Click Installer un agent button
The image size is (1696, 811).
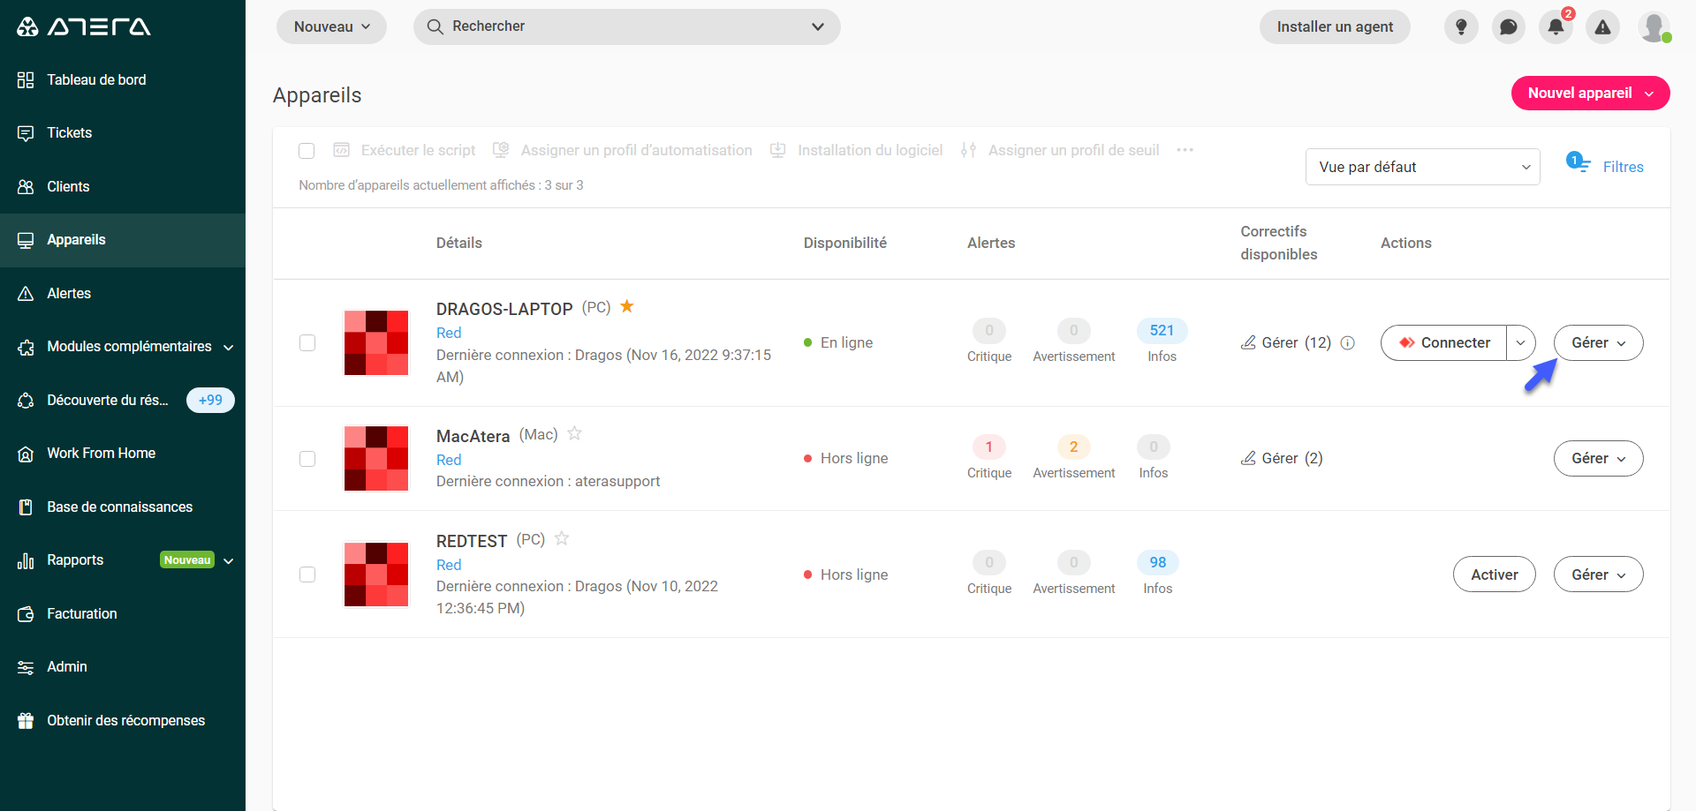(1335, 26)
